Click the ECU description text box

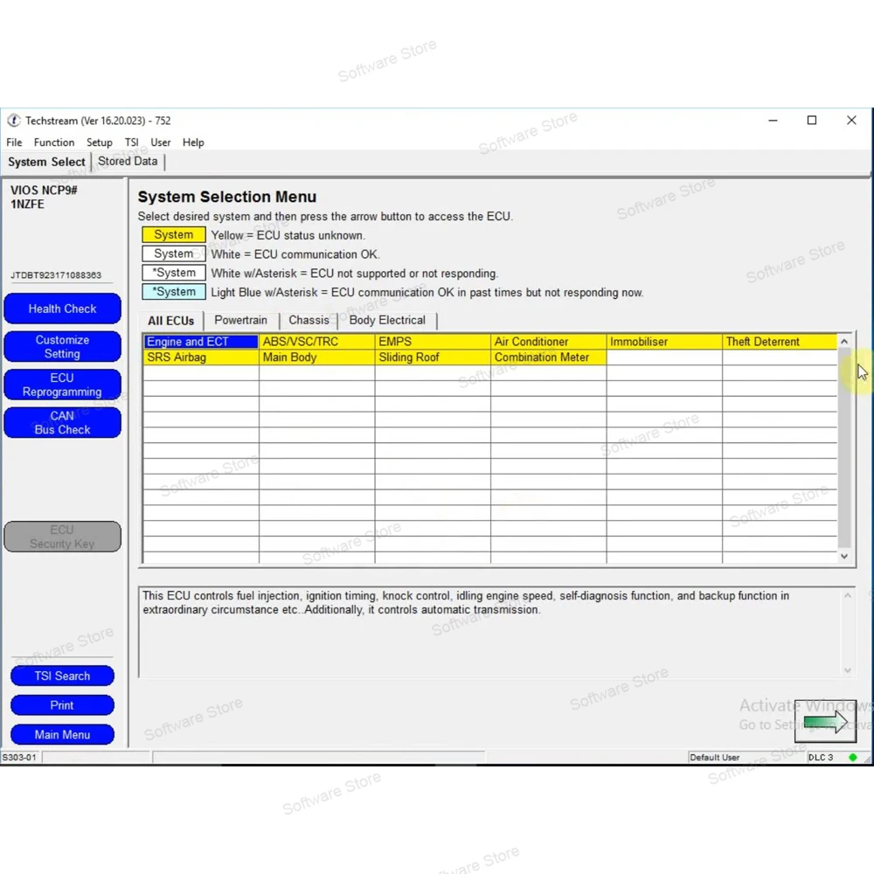[496, 633]
